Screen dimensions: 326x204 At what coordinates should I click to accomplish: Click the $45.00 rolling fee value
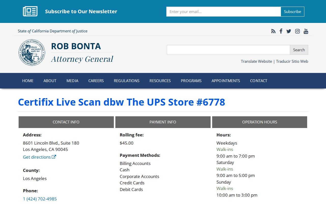[x=127, y=143]
